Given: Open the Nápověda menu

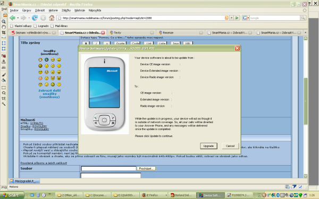Looking at the screenshot, I should (95, 11).
